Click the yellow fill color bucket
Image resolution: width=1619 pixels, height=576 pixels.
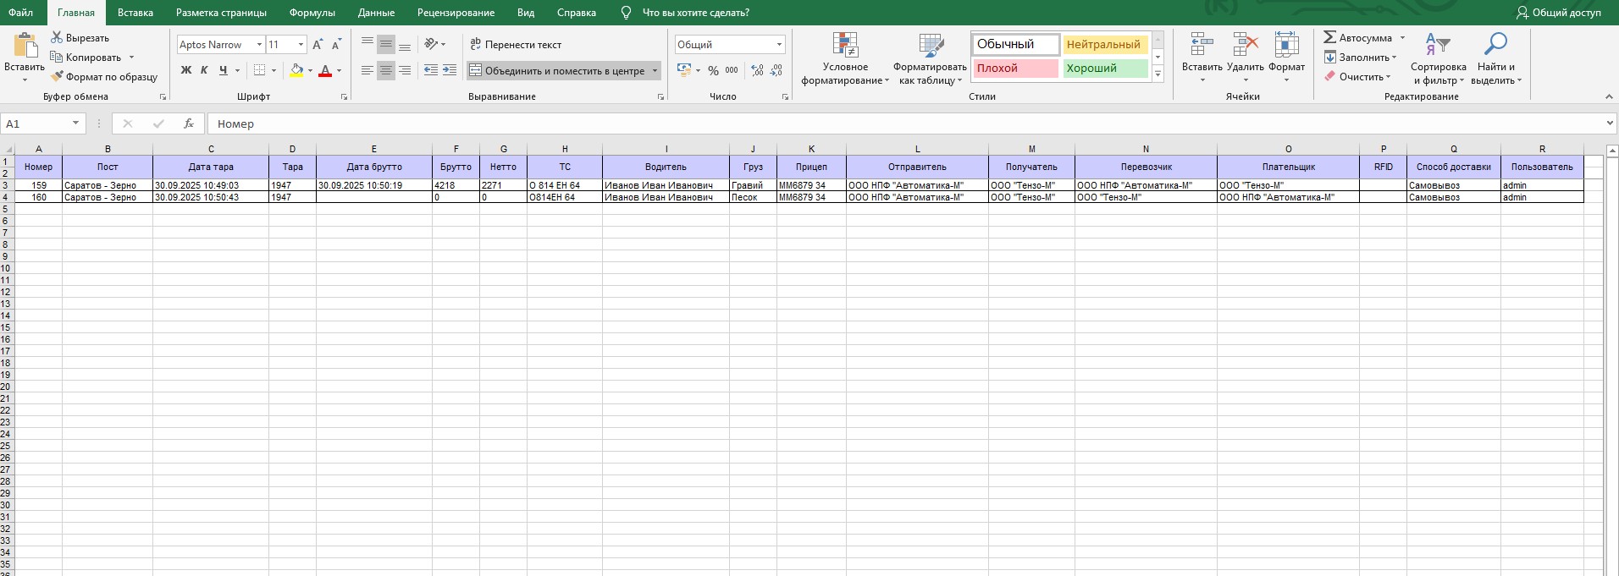click(296, 70)
